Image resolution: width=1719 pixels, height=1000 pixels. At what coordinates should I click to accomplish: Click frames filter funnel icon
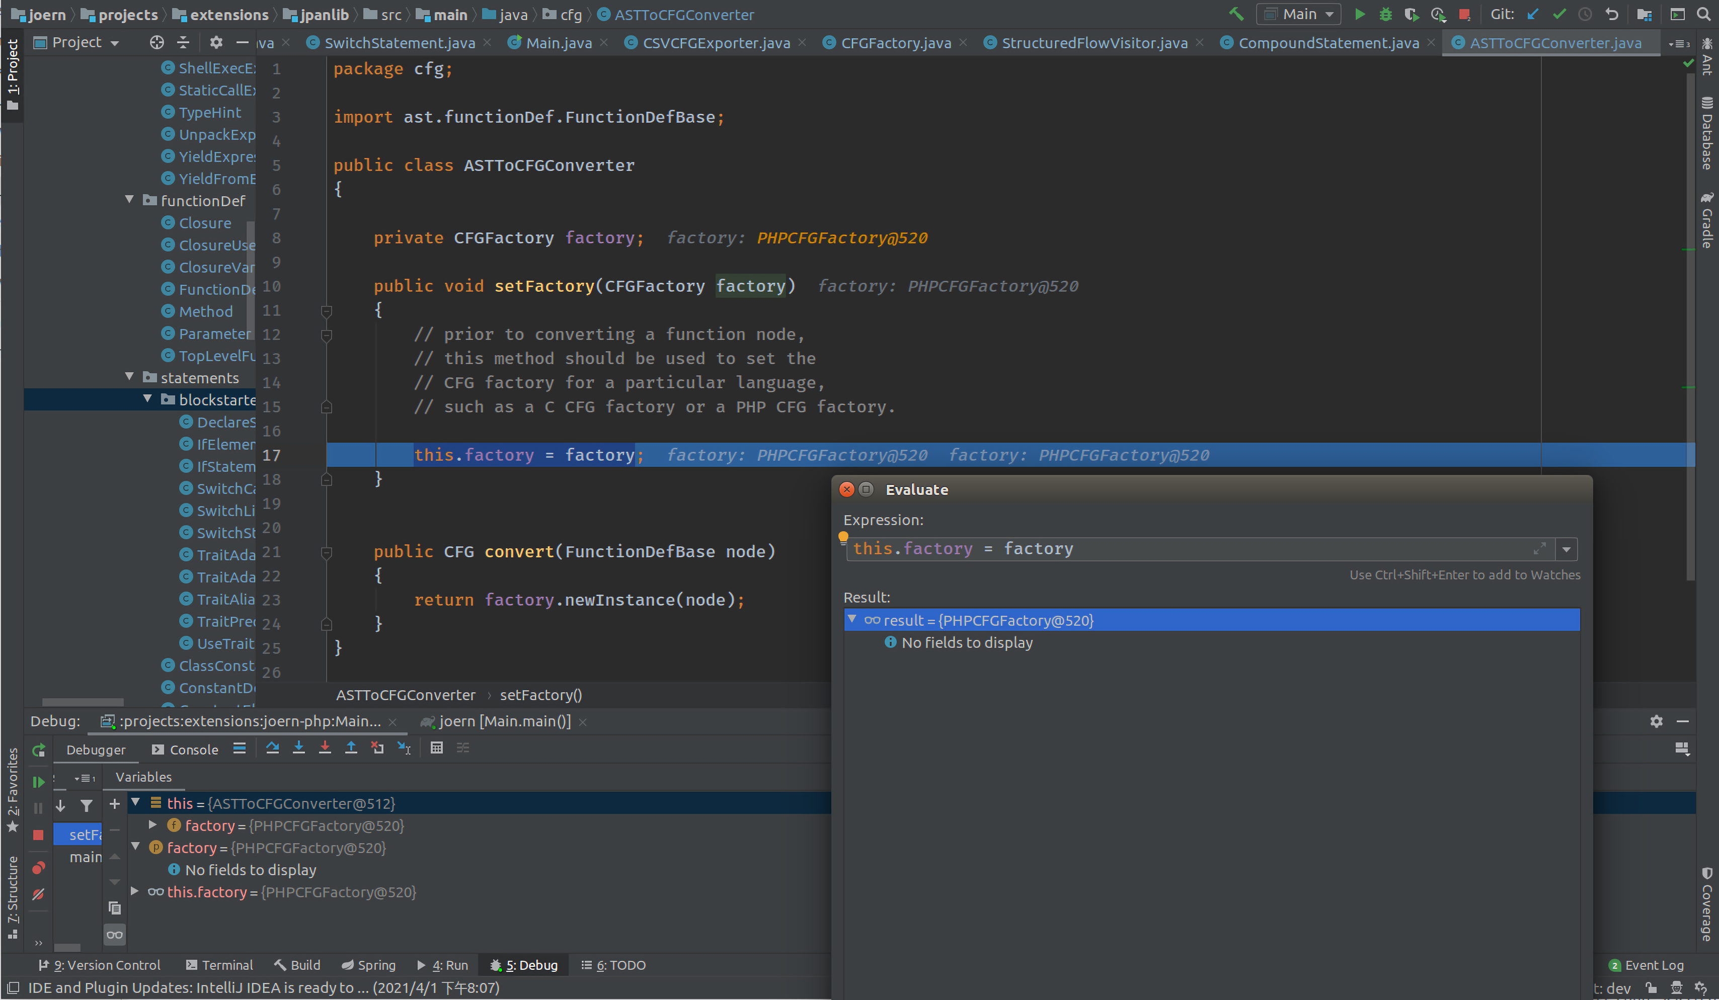86,806
